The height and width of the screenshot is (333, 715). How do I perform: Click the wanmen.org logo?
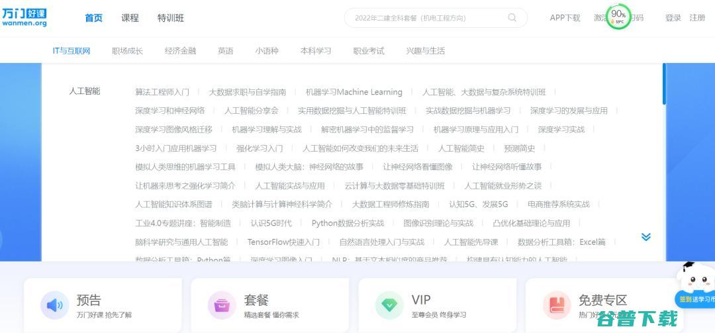24,17
